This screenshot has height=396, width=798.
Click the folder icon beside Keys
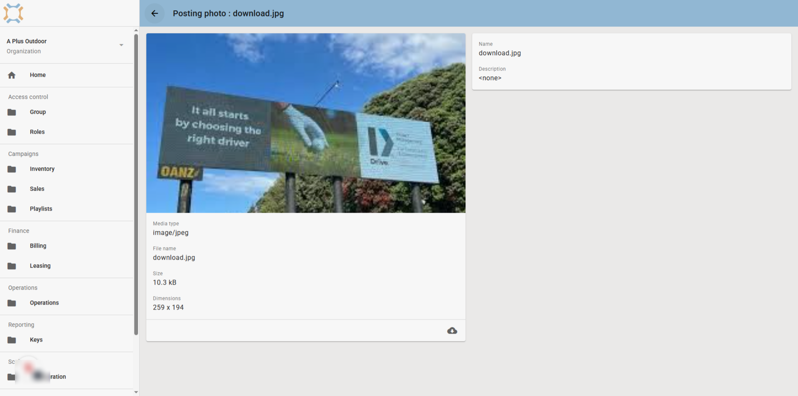coord(12,340)
